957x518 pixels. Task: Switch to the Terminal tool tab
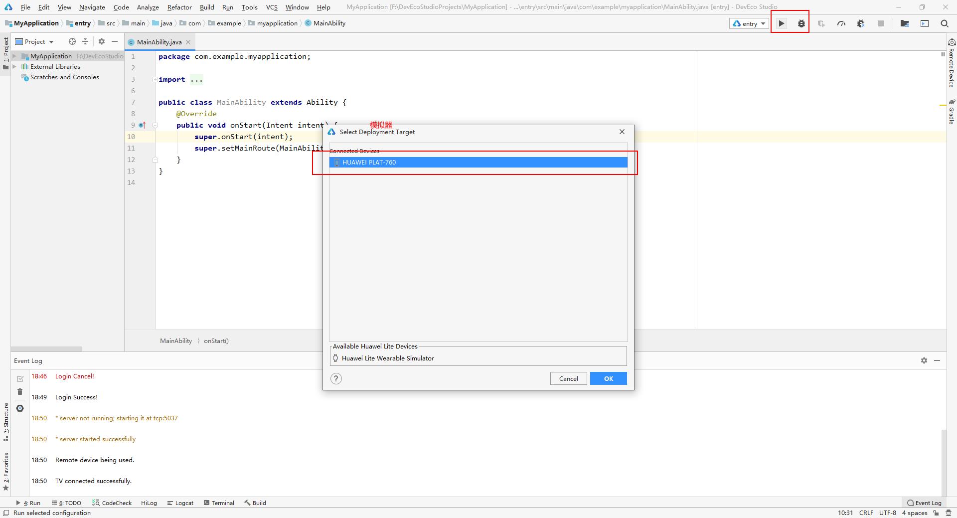219,503
